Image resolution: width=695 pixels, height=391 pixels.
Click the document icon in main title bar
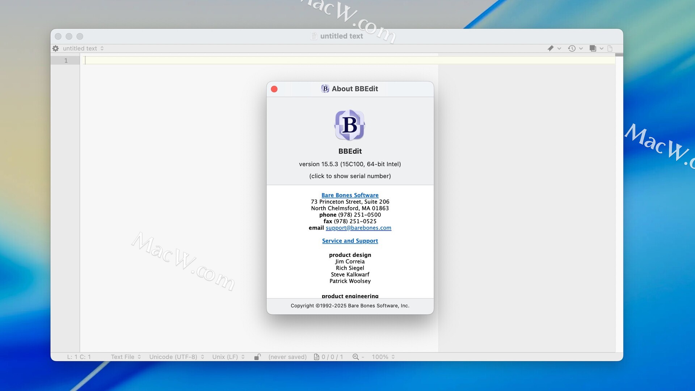[x=314, y=36]
